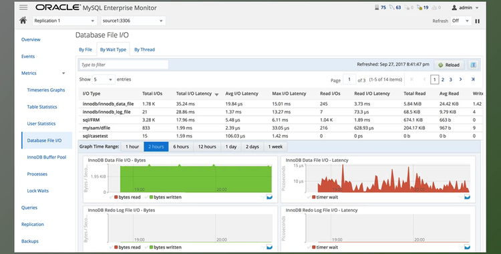Open the source1:3306 instance dropdown
The height and width of the screenshot is (254, 501).
tap(133, 21)
